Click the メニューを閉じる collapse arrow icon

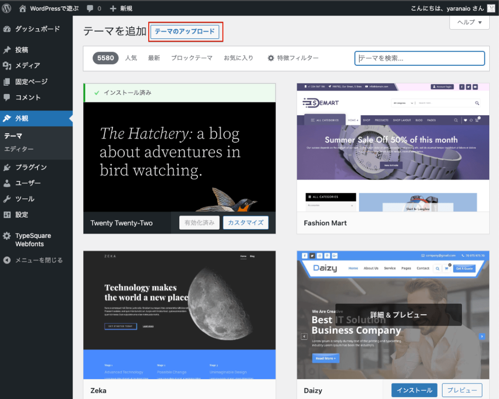[7, 260]
